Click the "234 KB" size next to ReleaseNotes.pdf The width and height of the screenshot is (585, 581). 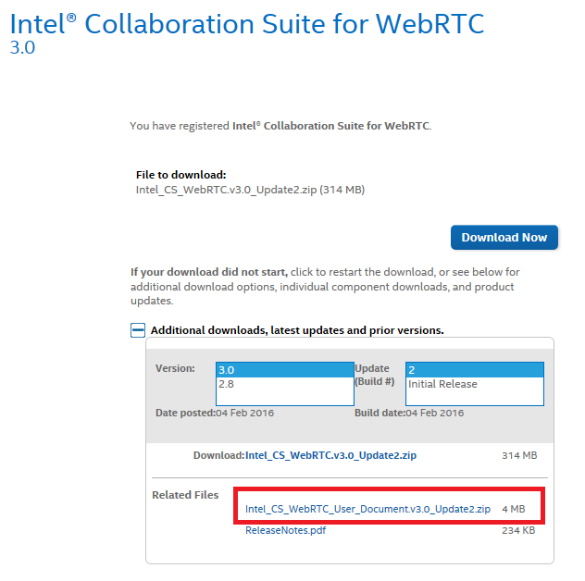click(518, 530)
